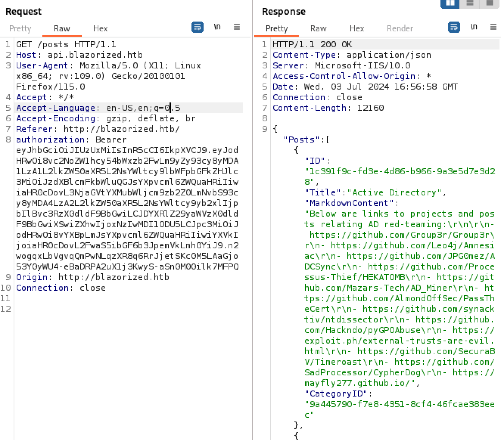Switch to side-by-side layout view

[x=450, y=3]
